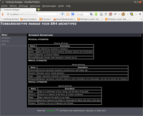The image size is (143, 116).
Task: Follow the green TurboGears footer link
Action: [50, 111]
